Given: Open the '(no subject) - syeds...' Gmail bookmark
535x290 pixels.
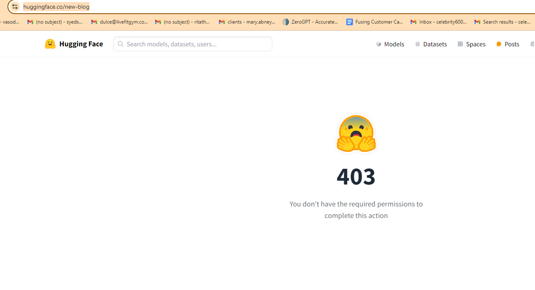Looking at the screenshot, I should (x=55, y=22).
